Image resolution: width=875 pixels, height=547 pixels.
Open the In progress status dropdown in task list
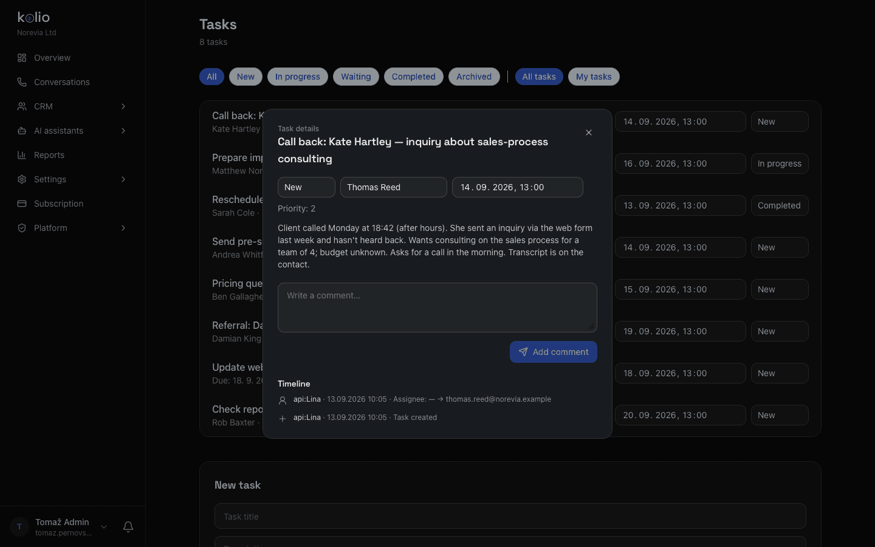(780, 163)
